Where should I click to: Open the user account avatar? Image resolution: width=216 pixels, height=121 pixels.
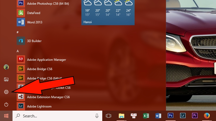6,67
